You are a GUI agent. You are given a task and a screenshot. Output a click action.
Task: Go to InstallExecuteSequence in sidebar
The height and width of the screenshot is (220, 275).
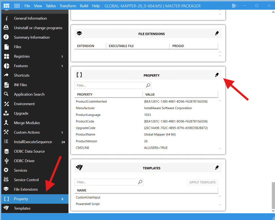(33, 142)
